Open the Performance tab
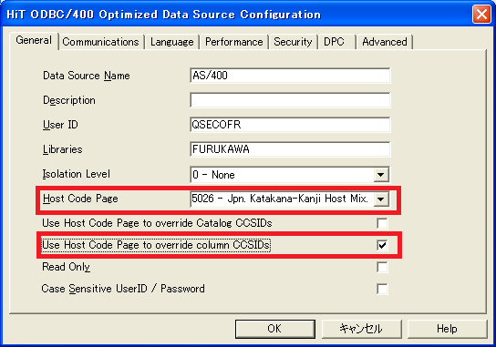This screenshot has height=347, width=496. [233, 42]
